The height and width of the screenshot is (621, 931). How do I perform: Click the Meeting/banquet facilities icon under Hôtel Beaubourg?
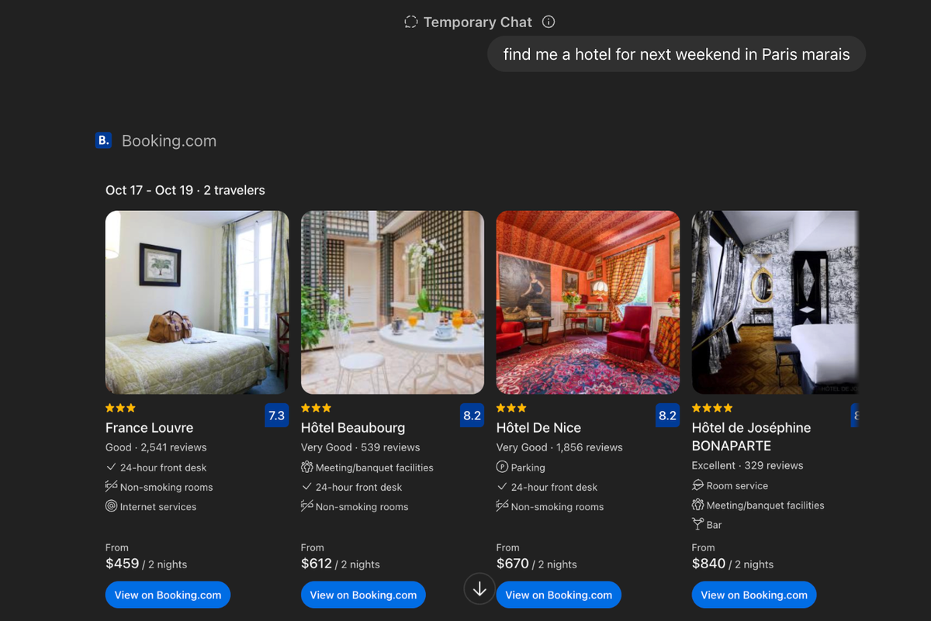306,467
